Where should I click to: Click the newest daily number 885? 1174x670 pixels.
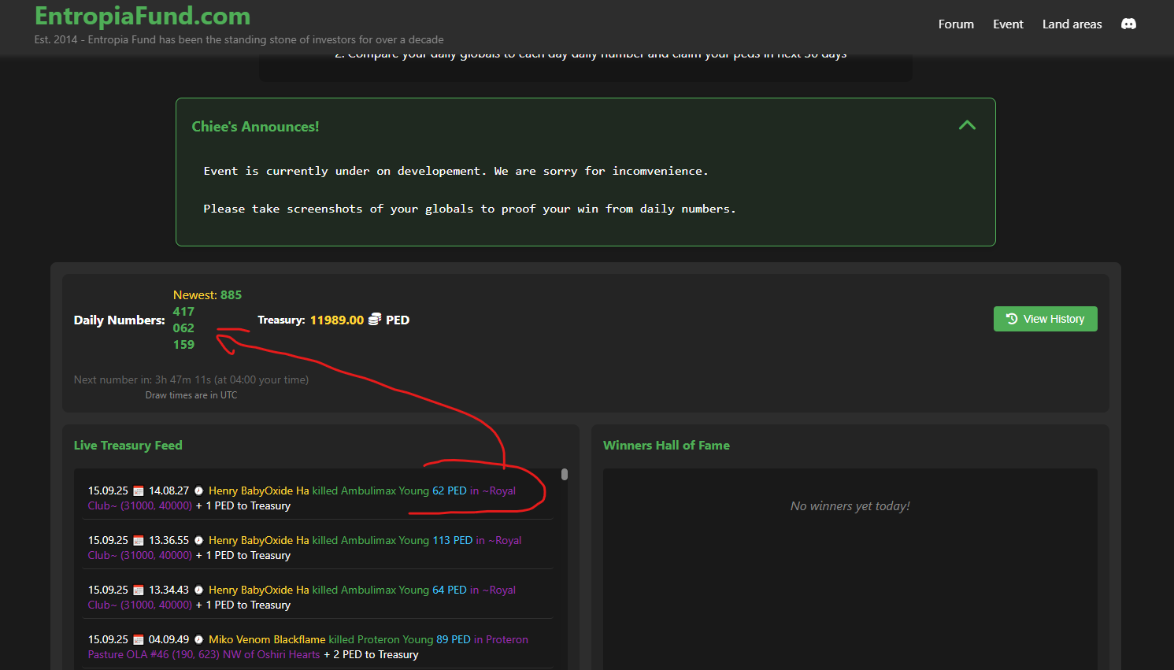231,295
